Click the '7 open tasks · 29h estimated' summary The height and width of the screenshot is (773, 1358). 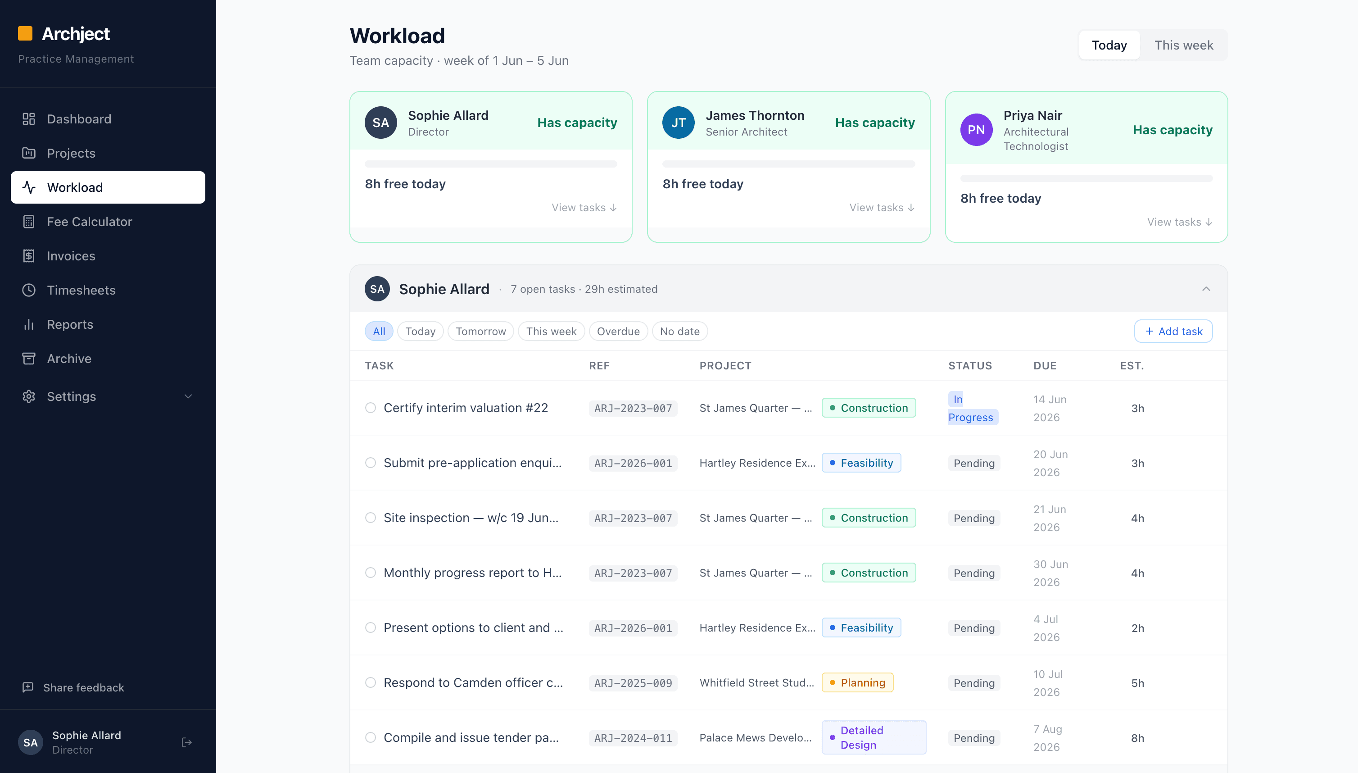584,289
